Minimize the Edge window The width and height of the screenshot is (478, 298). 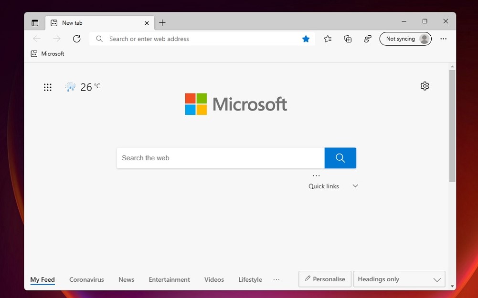pyautogui.click(x=404, y=21)
